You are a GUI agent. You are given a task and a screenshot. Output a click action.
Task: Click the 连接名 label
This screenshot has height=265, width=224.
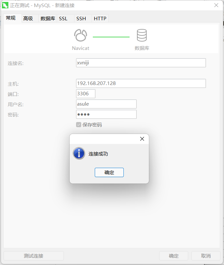pos(15,63)
